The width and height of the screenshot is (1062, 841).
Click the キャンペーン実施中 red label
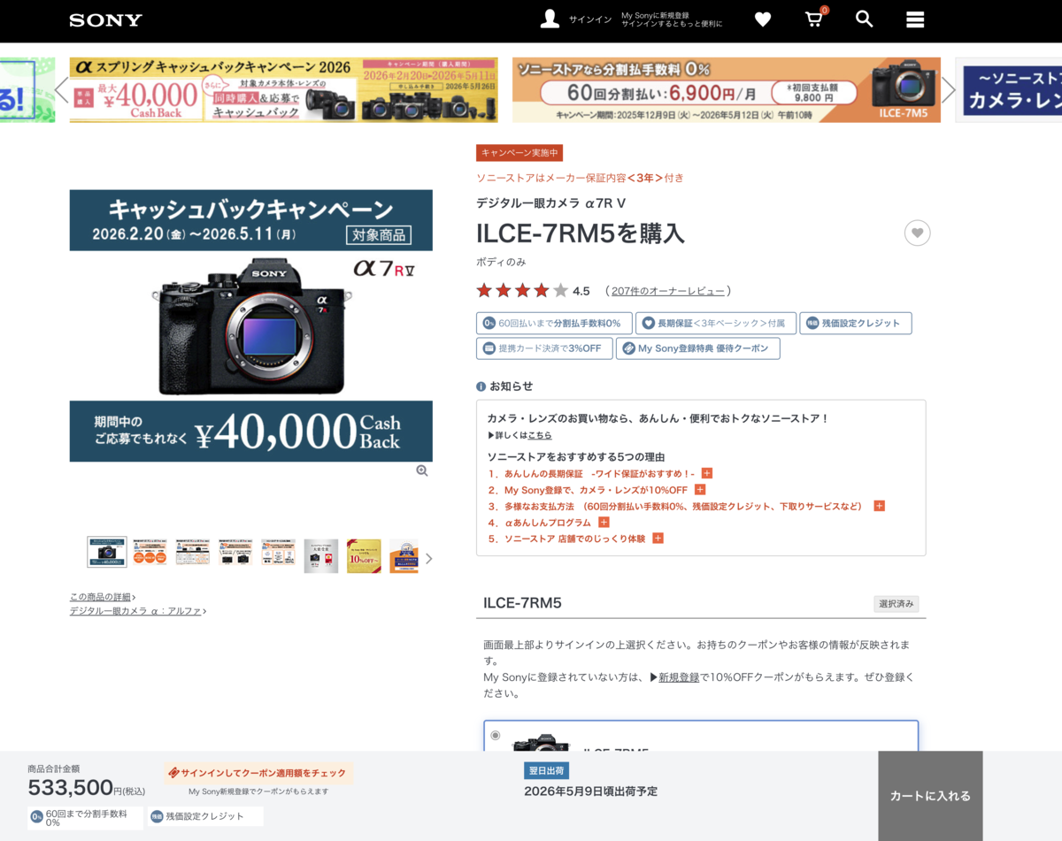click(519, 153)
